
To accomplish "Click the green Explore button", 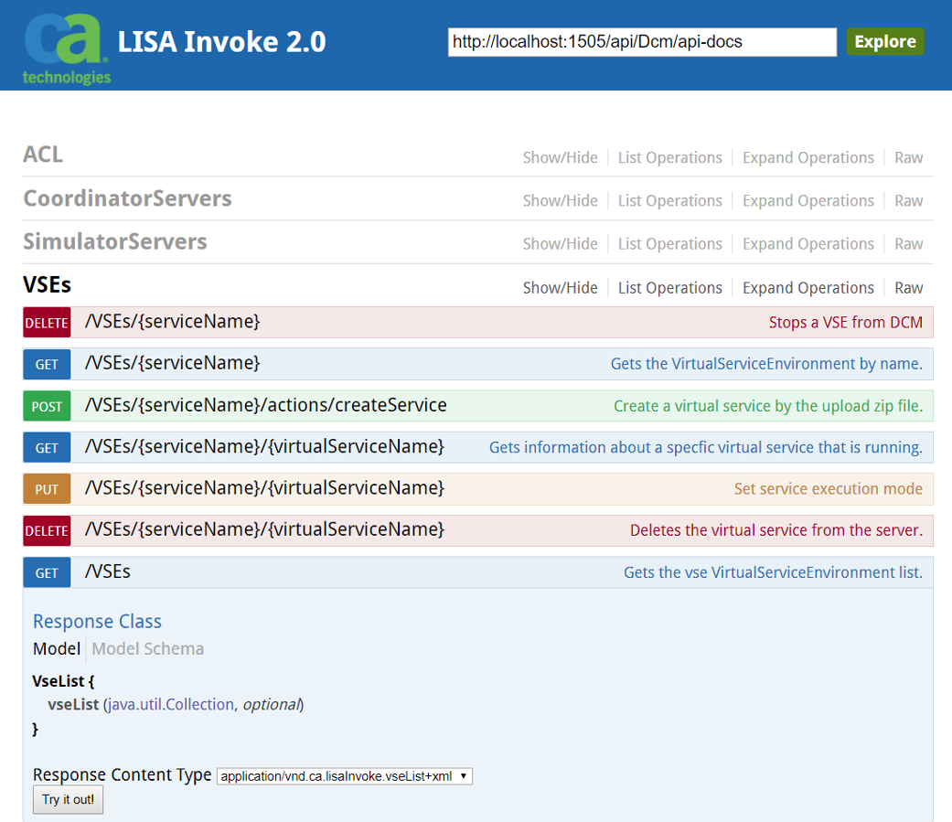I will 885,41.
